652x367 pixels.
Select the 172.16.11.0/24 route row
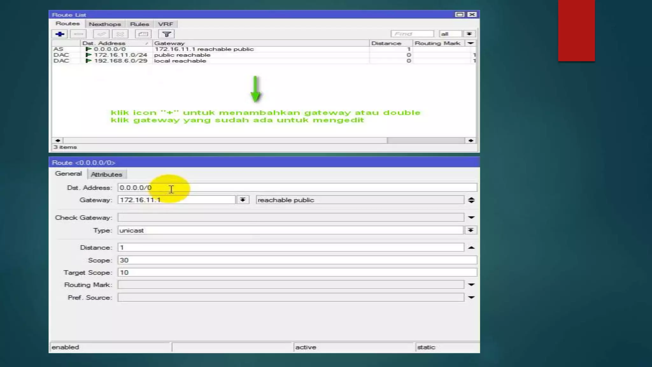pyautogui.click(x=120, y=55)
